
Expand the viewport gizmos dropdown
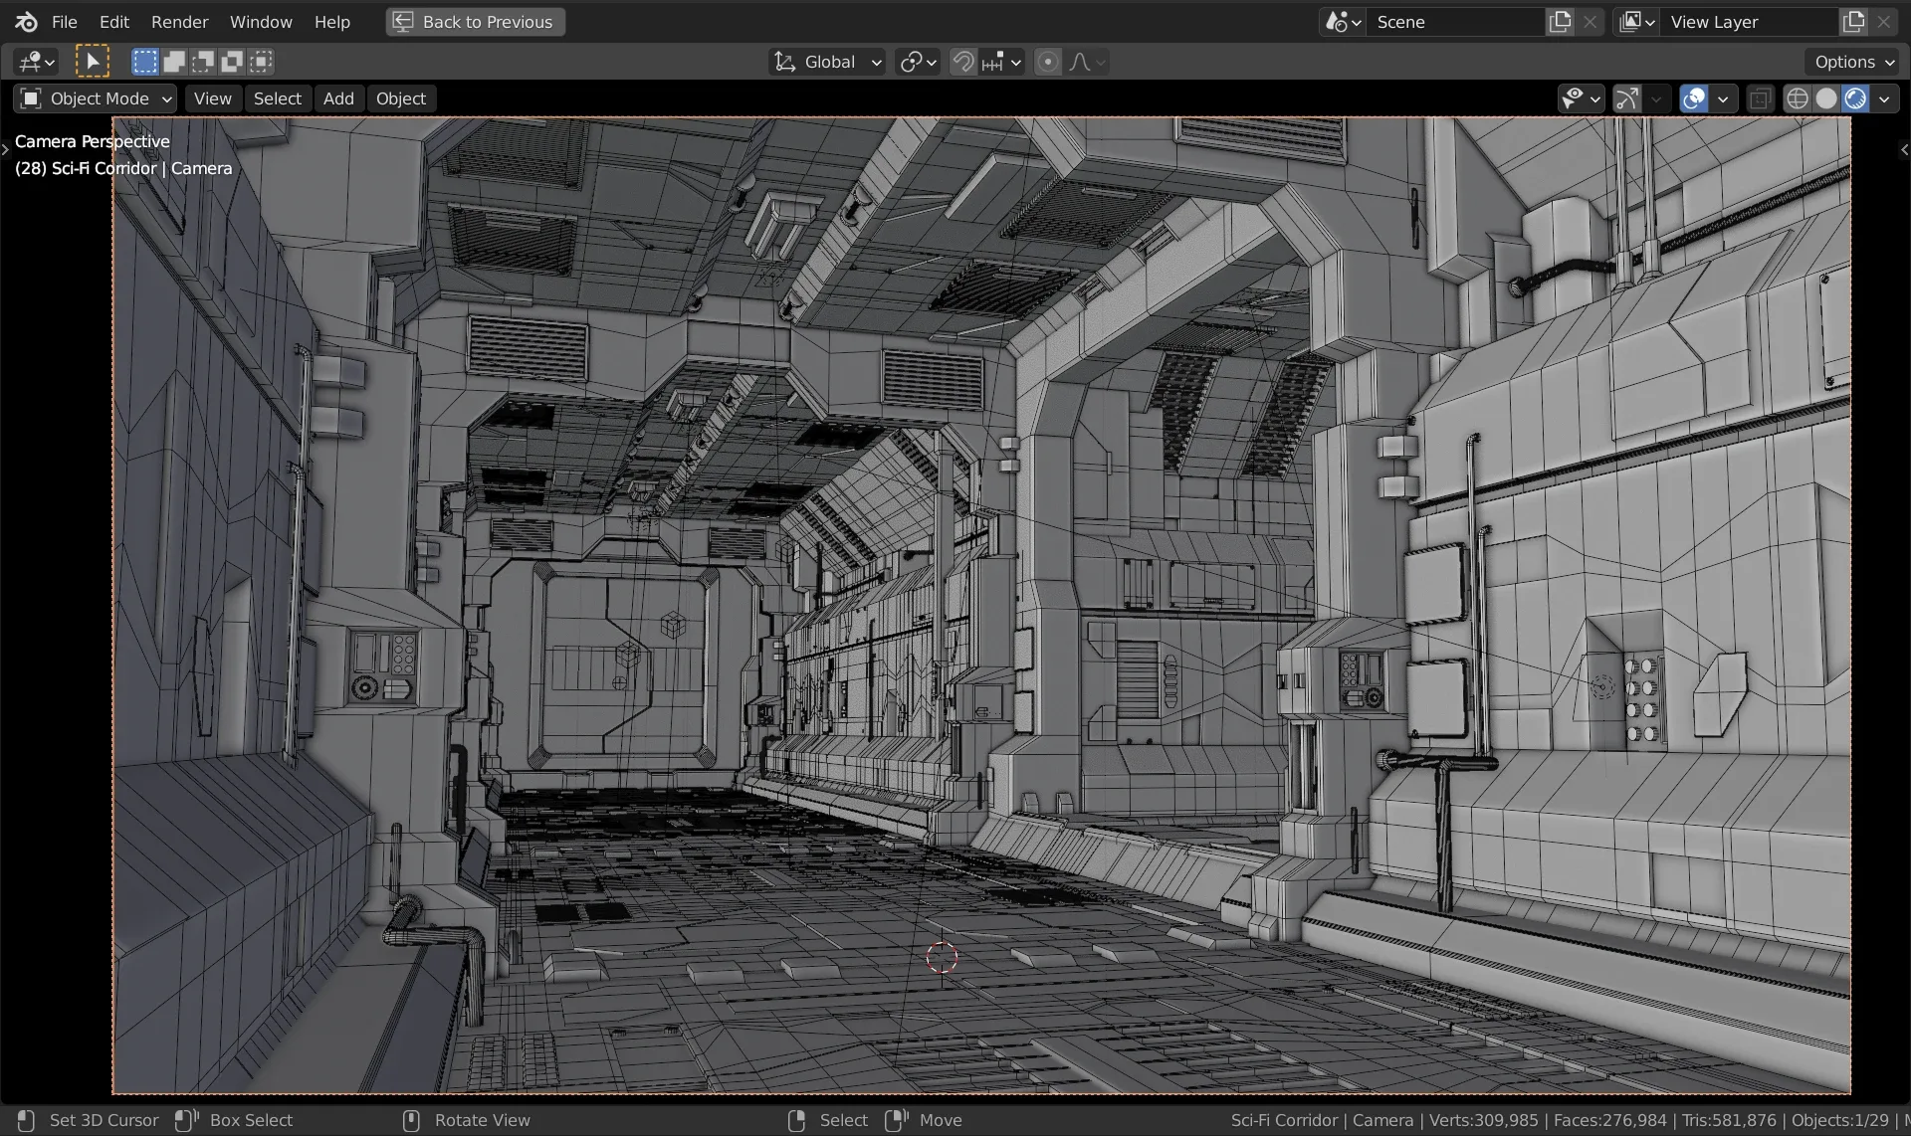pos(1654,97)
